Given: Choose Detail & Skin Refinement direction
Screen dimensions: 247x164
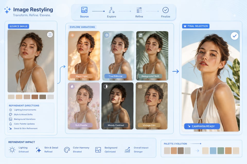Looking at the screenshot, I should click(x=23, y=128).
